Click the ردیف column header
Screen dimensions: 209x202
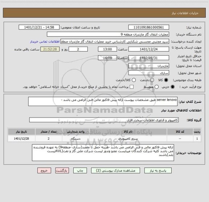coord(197,132)
